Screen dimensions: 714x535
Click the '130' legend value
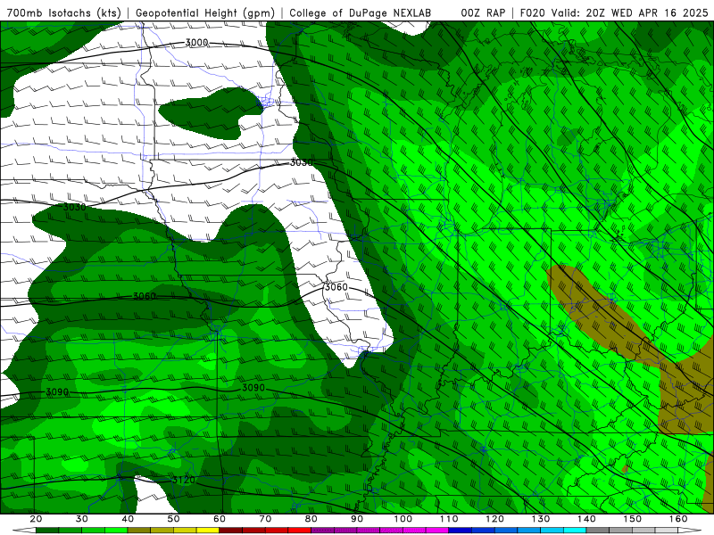(541, 519)
